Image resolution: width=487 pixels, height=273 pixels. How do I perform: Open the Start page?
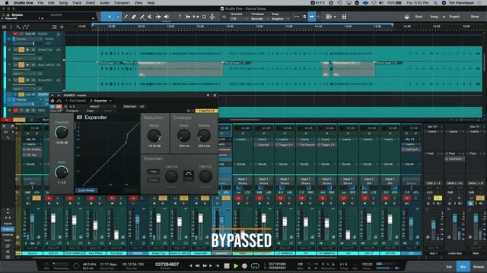[x=419, y=17]
